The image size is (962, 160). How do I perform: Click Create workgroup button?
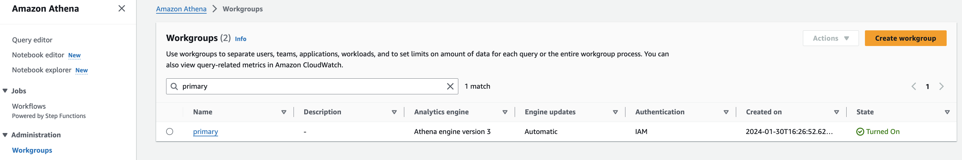click(x=905, y=38)
